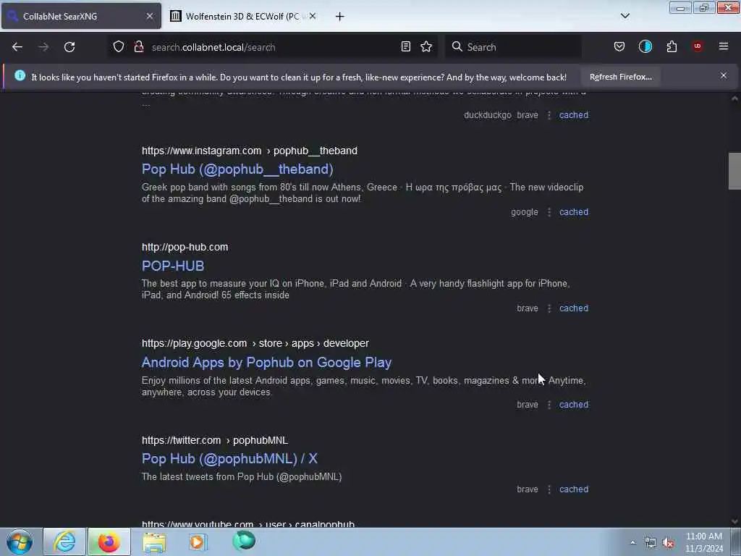Open the Windows Start menu
The image size is (741, 556).
click(20, 542)
